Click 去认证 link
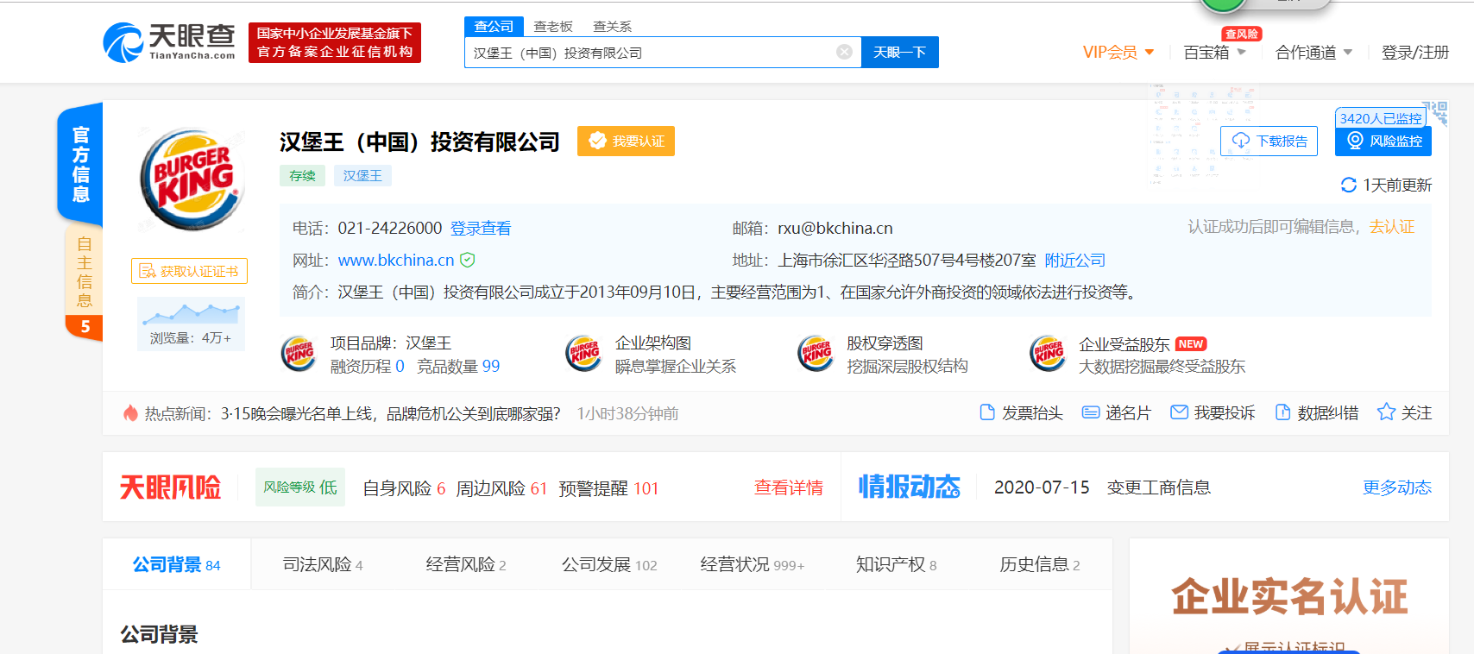Screen dimensions: 1474x654 click(1392, 226)
